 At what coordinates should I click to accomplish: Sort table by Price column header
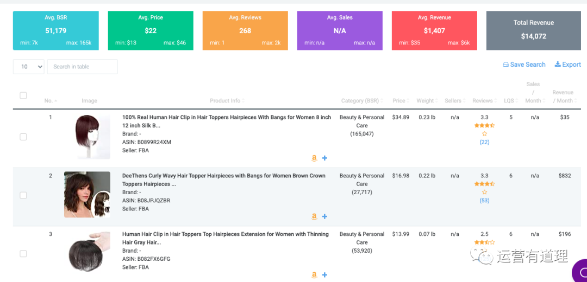(399, 101)
